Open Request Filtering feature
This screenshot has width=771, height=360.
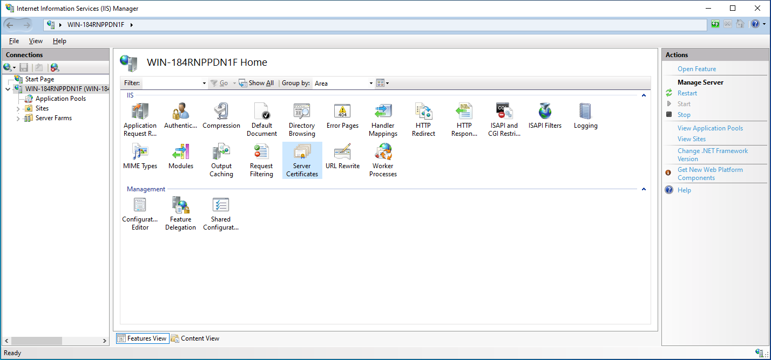click(262, 160)
